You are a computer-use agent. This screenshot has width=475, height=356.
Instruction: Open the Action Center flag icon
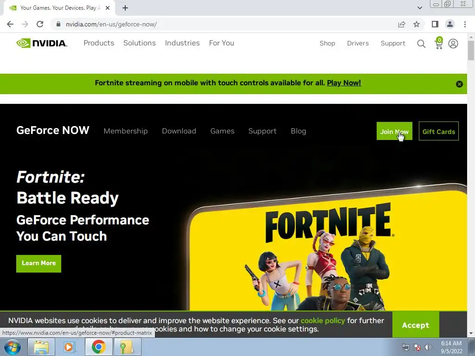(417, 347)
